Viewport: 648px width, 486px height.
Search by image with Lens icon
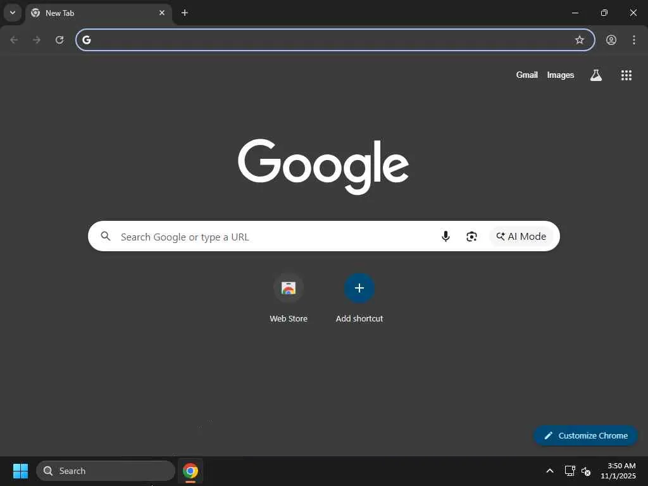tap(471, 237)
